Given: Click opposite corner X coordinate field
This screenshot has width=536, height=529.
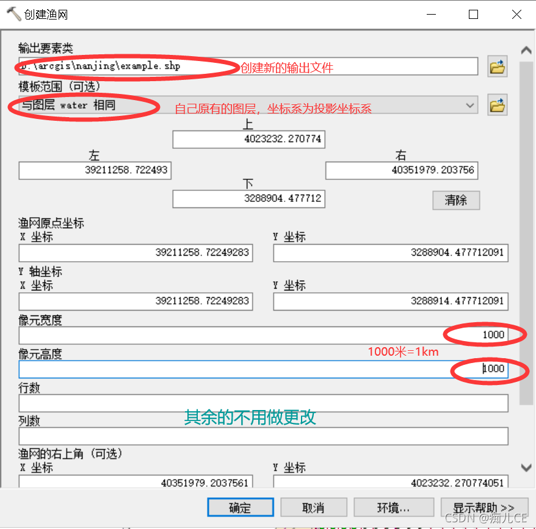Looking at the screenshot, I should point(136,481).
